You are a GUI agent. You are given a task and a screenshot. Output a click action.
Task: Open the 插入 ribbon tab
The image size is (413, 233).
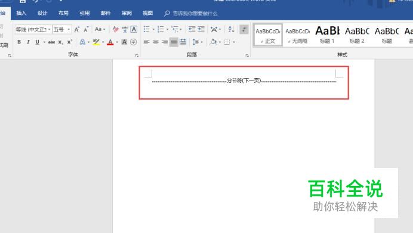click(21, 13)
